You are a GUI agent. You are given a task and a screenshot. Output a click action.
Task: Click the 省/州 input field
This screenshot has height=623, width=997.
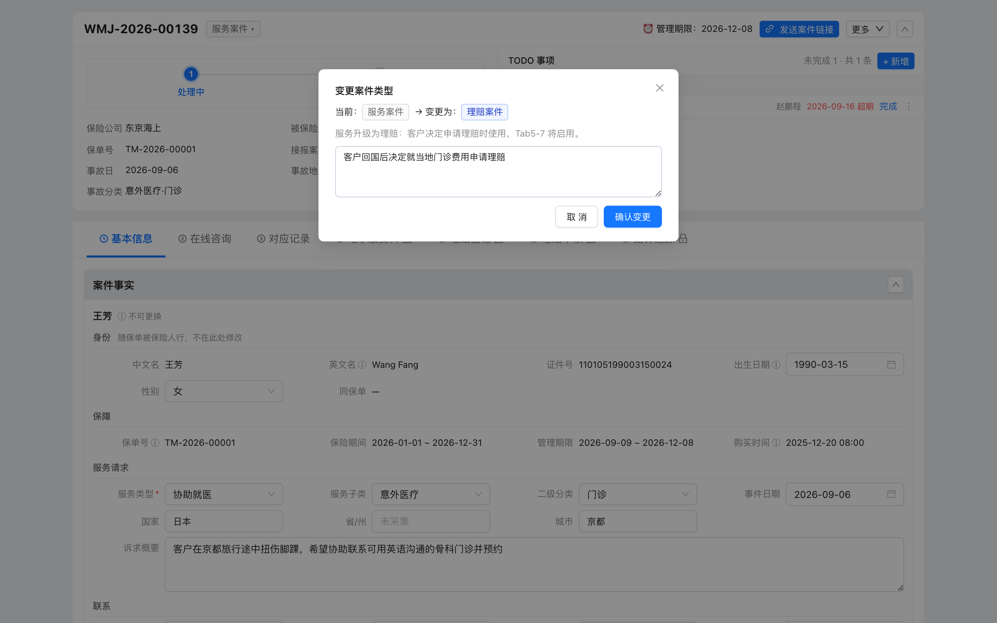point(431,521)
